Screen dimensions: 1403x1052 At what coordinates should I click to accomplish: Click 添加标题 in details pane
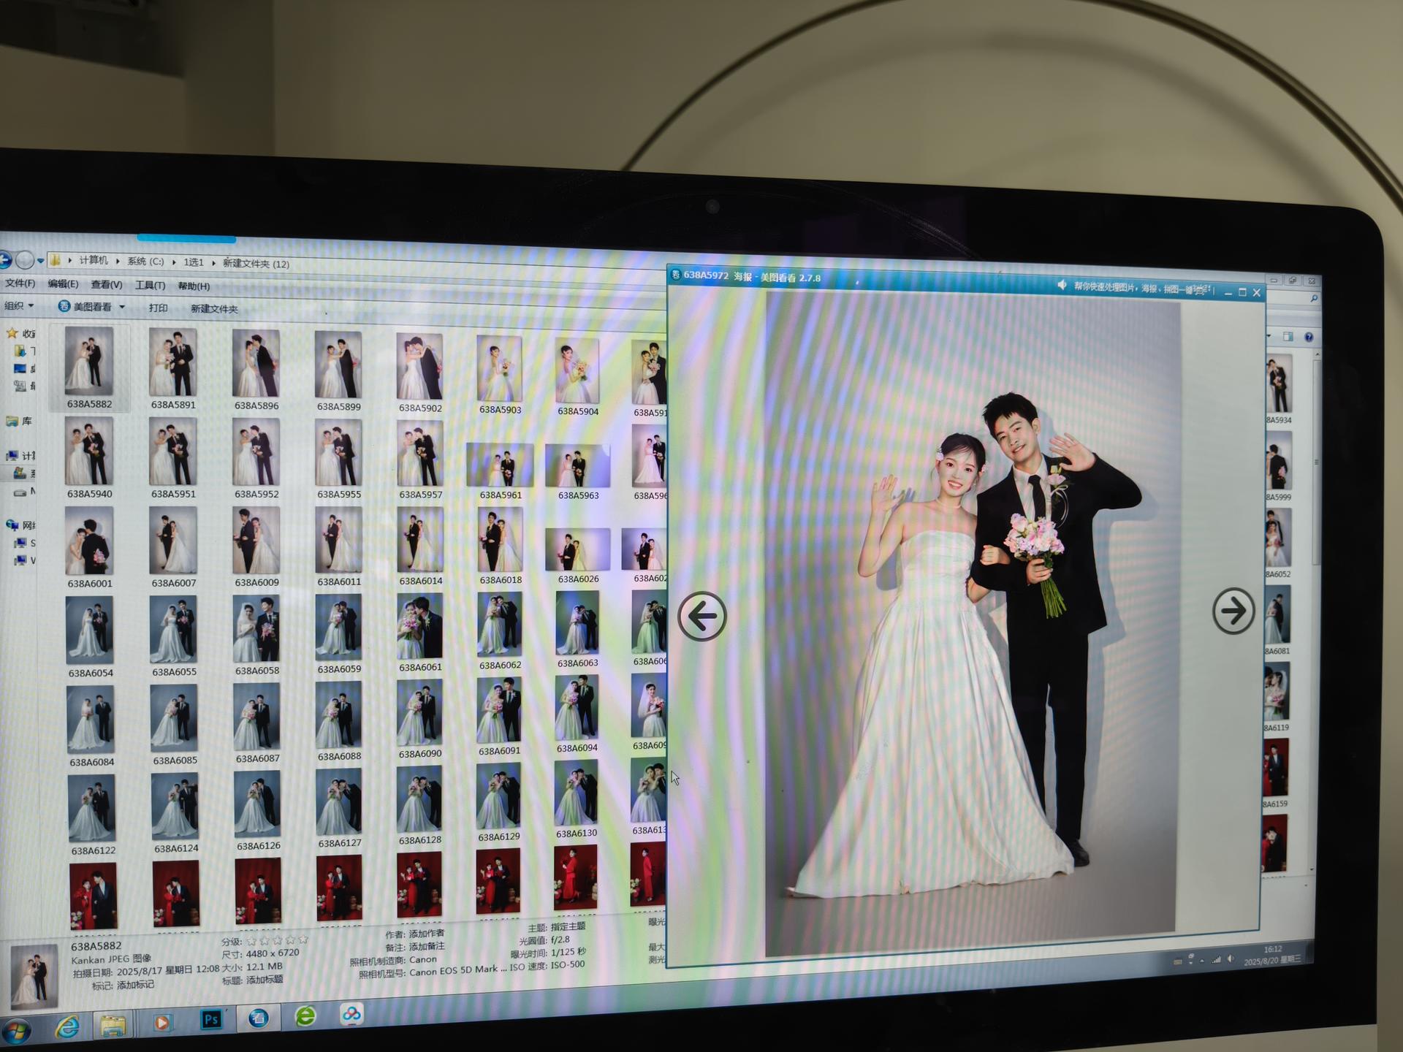coord(265,980)
